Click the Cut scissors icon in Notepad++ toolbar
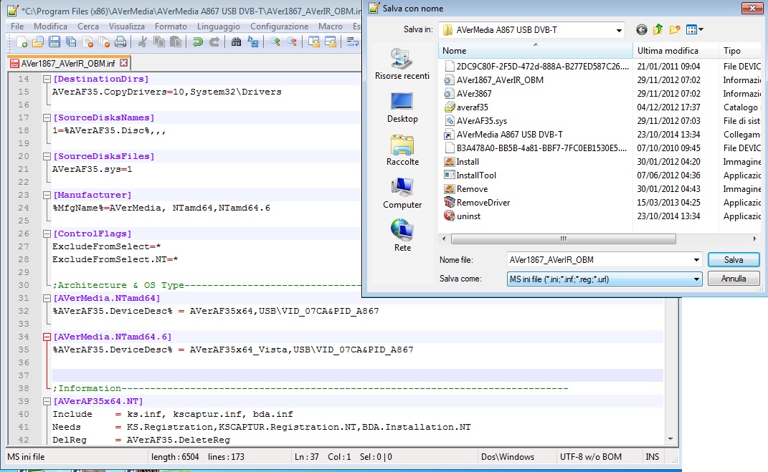The image size is (768, 472). tap(143, 42)
